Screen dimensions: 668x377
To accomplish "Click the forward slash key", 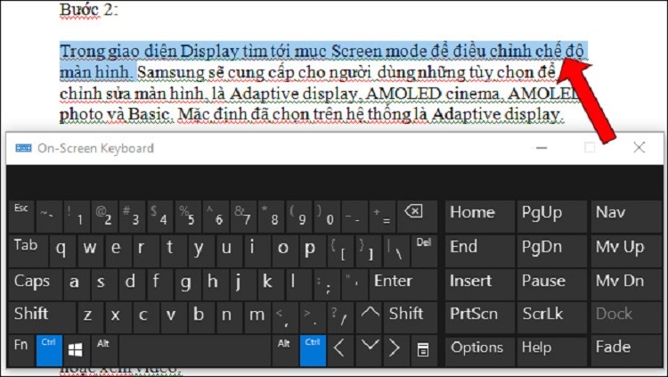I will pyautogui.click(x=340, y=317).
